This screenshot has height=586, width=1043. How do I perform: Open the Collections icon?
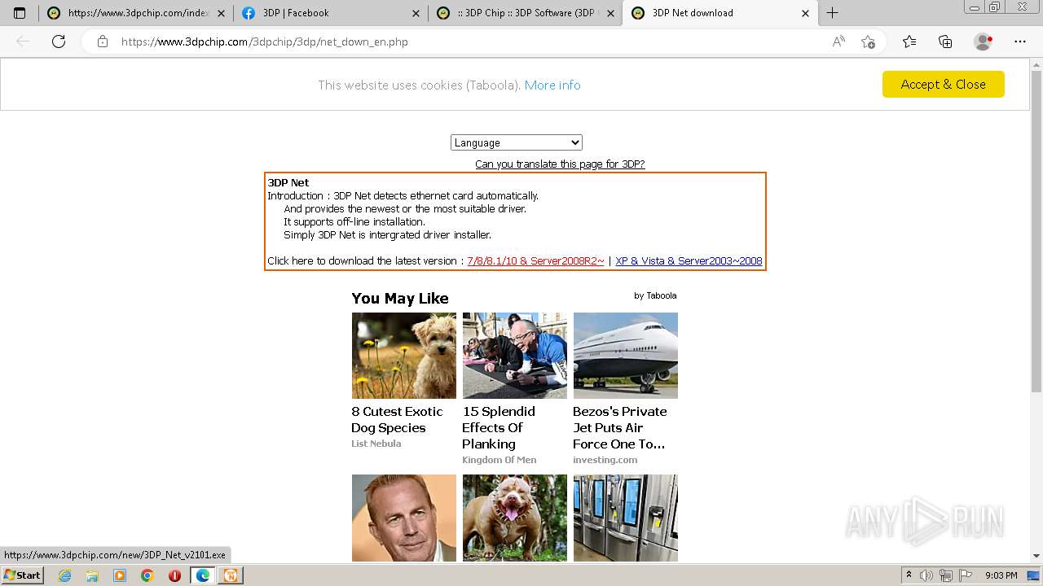(945, 42)
